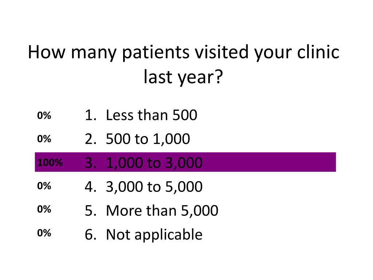This screenshot has width=373, height=280.
Task: Click the number 6 list marker
Action: (91, 234)
